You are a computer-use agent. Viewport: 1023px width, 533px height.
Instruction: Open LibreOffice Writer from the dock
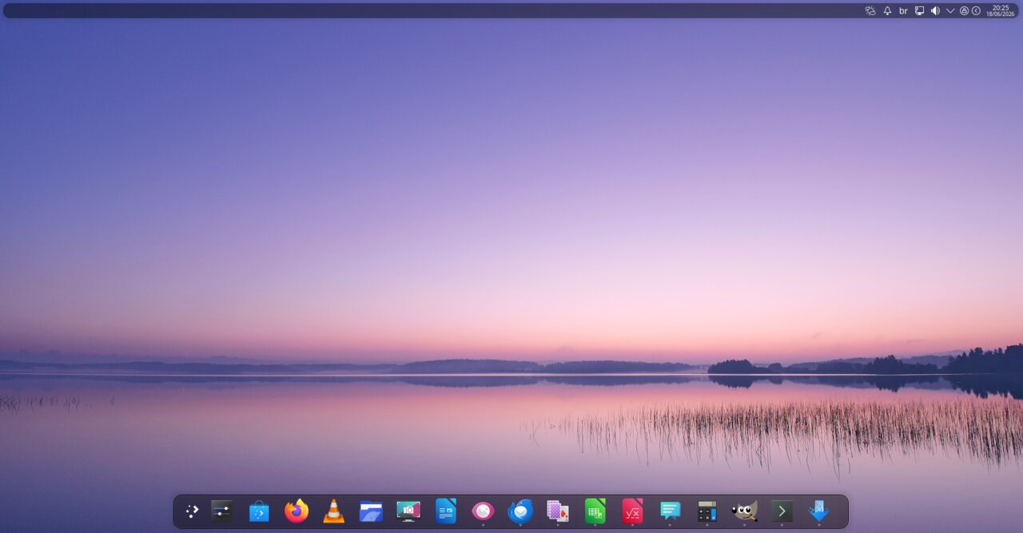446,511
